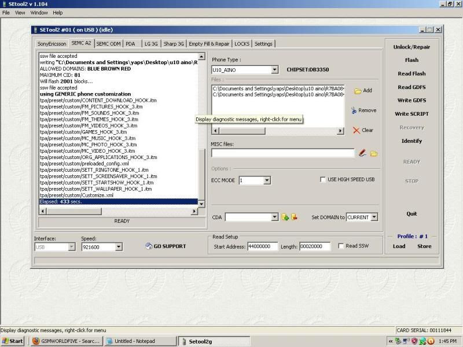This screenshot has height=347, width=463.
Task: Click the Store profile button
Action: point(424,246)
